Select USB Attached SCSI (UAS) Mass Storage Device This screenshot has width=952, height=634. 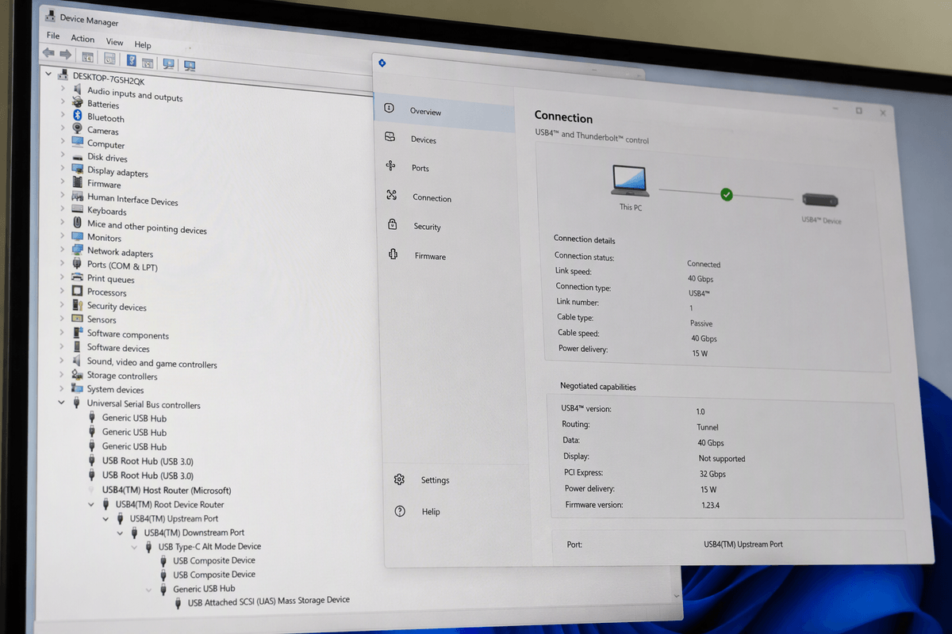tap(269, 601)
